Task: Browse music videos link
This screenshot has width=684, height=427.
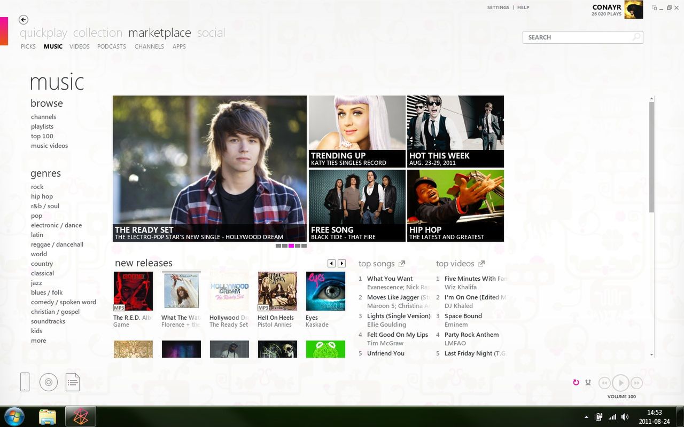Action: click(x=49, y=146)
